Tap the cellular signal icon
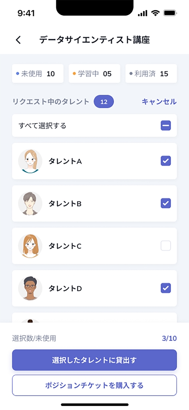Screen dimensions: 189x410 pyautogui.click(x=143, y=13)
